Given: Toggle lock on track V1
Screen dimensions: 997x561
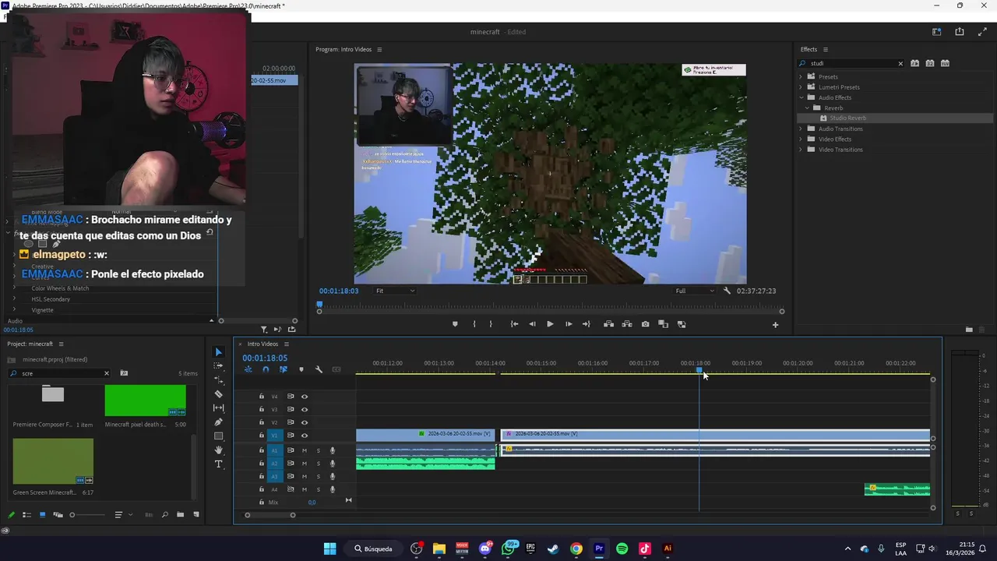Looking at the screenshot, I should tap(262, 436).
